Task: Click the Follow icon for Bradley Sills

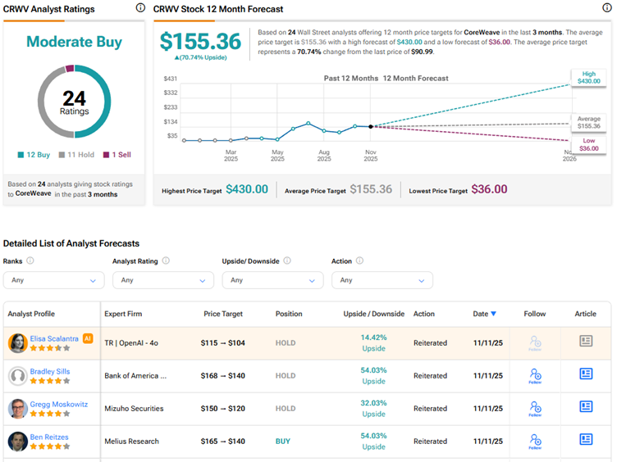Action: 535,375
